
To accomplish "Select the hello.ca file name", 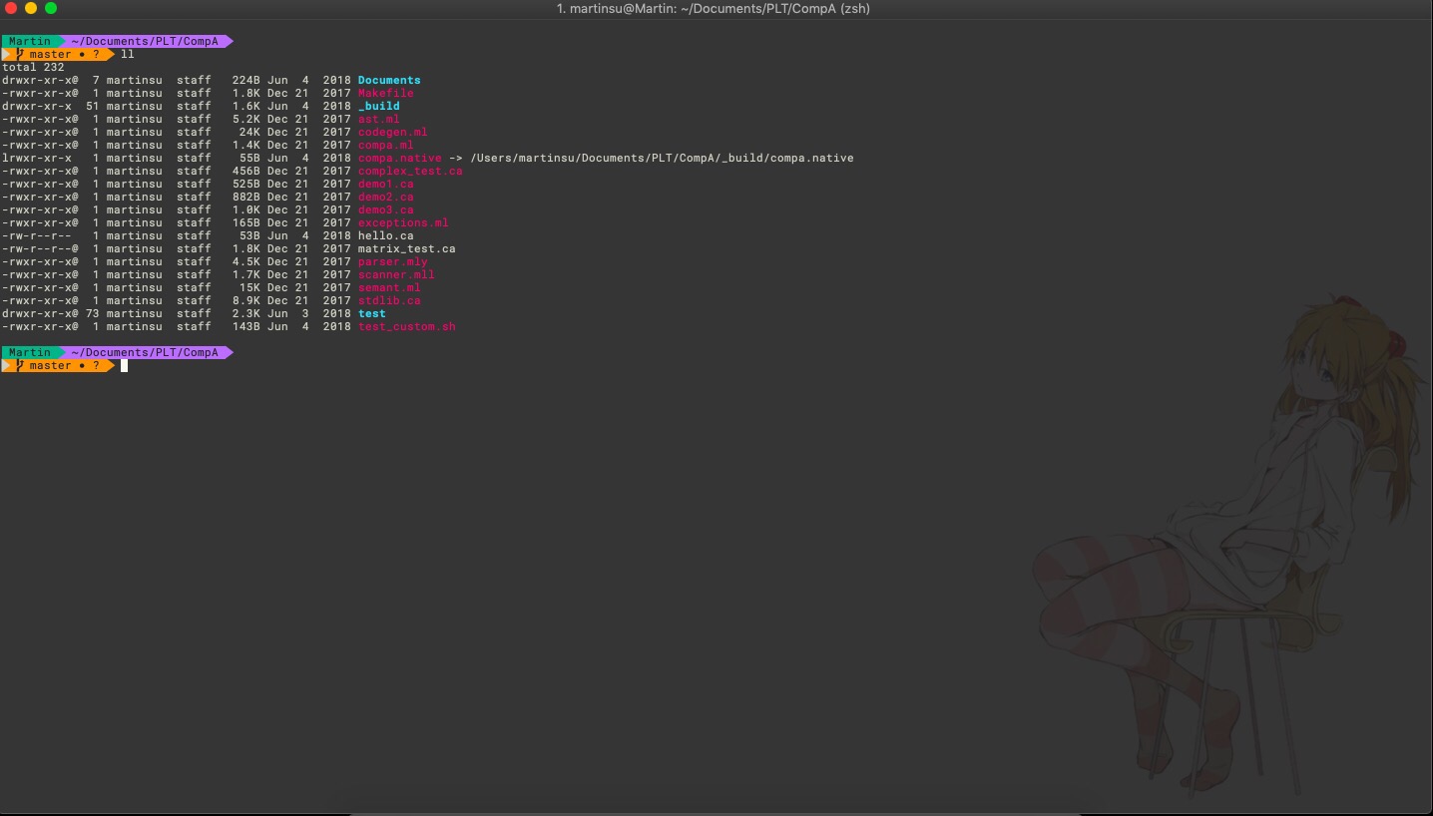I will tap(385, 235).
